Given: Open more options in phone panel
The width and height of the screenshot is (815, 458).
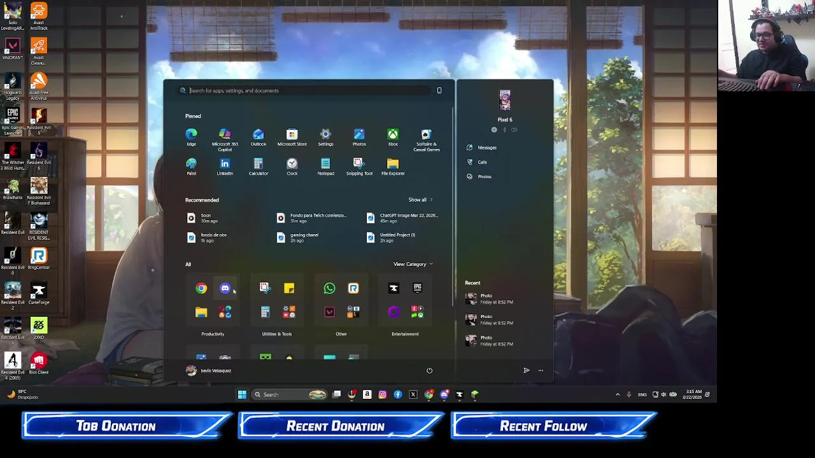Looking at the screenshot, I should pyautogui.click(x=541, y=370).
